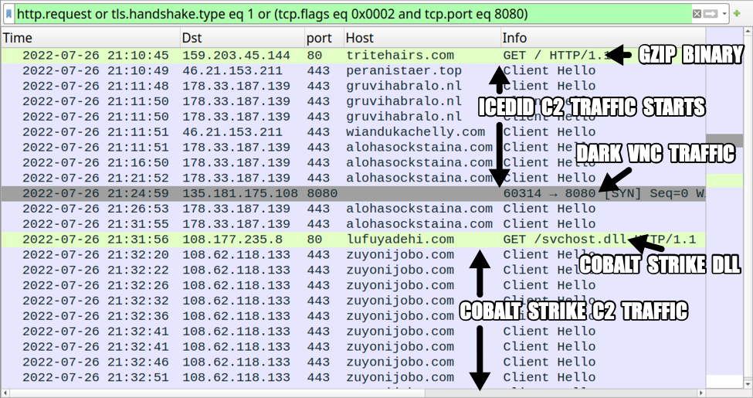The width and height of the screenshot is (753, 398).
Task: Select the alohasockstaina.com row at 21:26:53
Action: pyautogui.click(x=353, y=209)
